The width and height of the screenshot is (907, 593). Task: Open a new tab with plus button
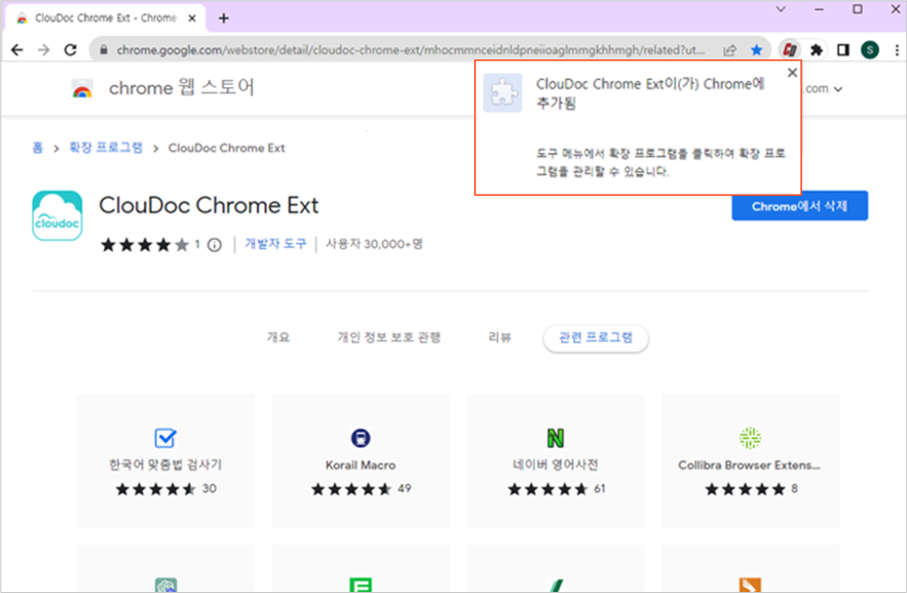pos(224,19)
